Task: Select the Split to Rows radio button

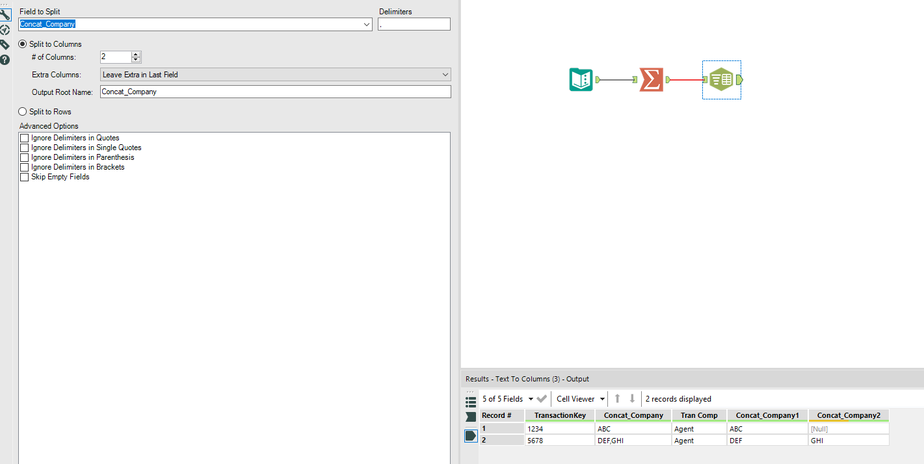Action: (x=23, y=111)
